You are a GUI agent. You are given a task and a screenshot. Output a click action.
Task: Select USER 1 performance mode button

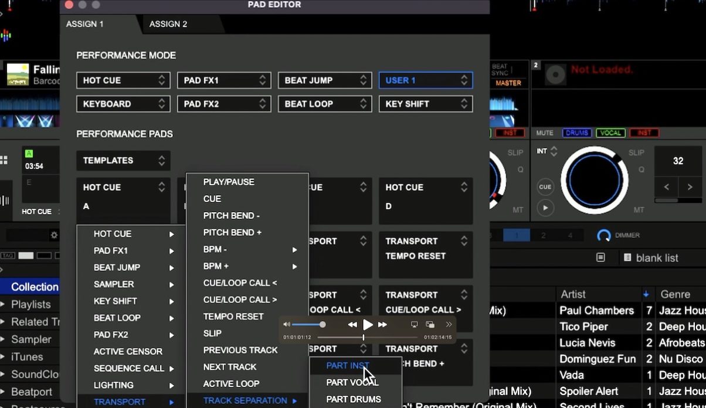click(x=425, y=80)
